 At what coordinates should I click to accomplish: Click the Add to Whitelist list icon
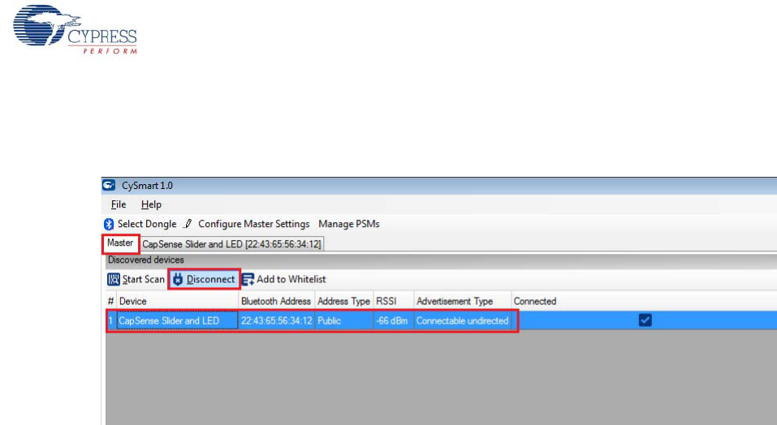pyautogui.click(x=248, y=280)
